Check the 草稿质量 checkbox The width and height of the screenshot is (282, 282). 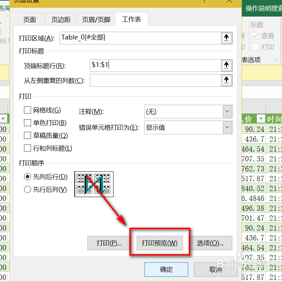click(27, 135)
